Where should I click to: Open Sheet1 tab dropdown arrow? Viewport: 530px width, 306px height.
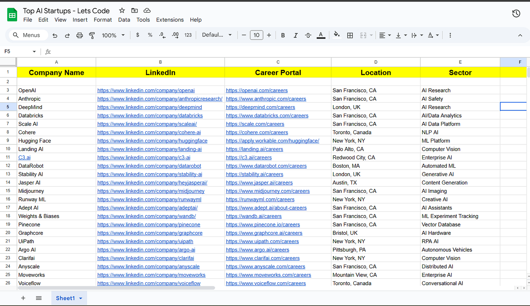pyautogui.click(x=81, y=298)
